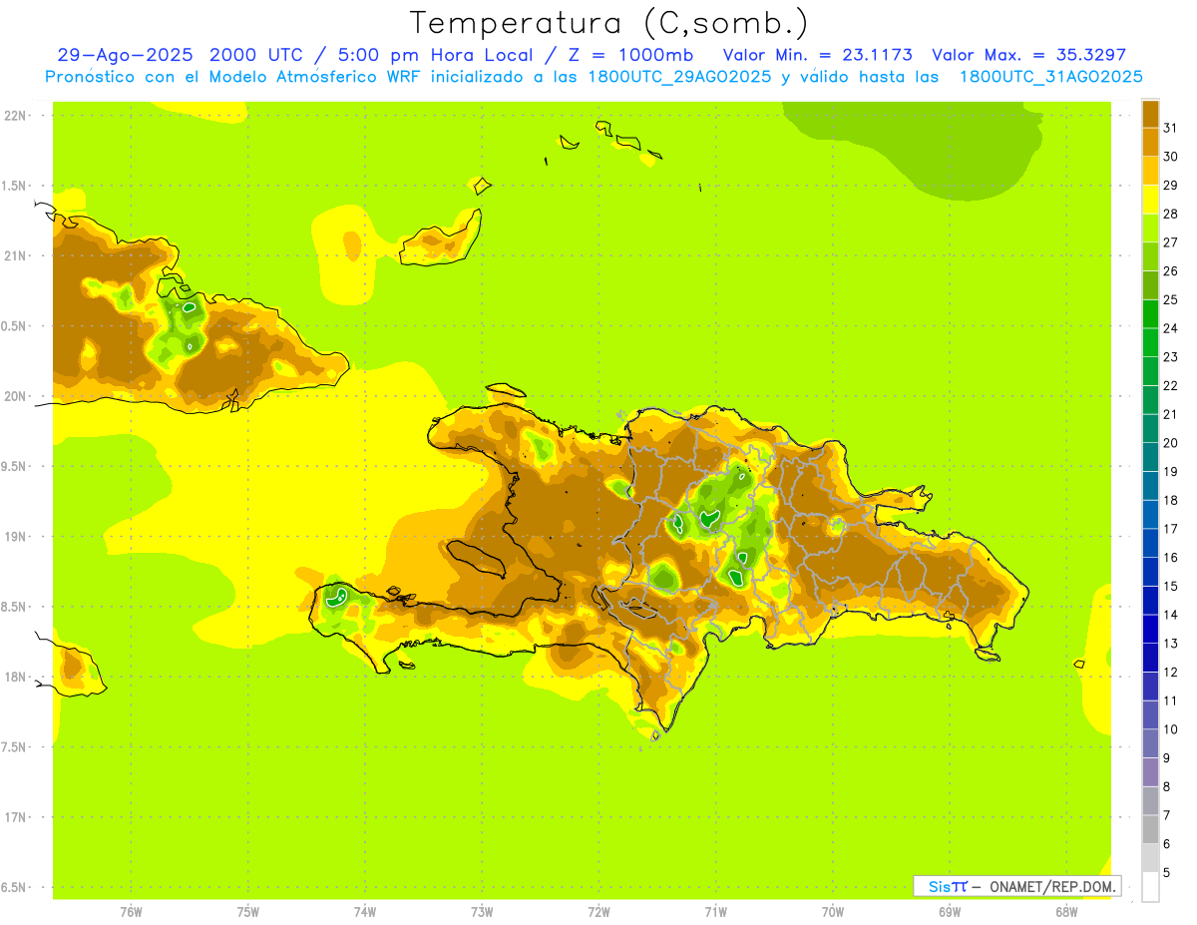This screenshot has height=925, width=1197.
Task: Click the "72W" longitude axis label
Action: click(x=598, y=912)
